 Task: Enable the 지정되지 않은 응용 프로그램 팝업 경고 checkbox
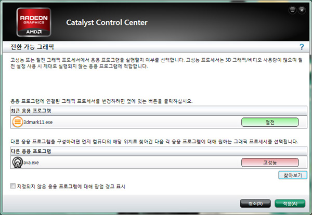[12, 186]
